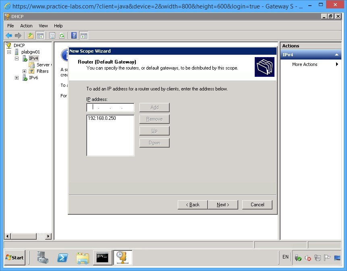Screen dimensions: 347x271
Task: Launch Windows PowerShell from the taskbar
Action: coord(62,258)
